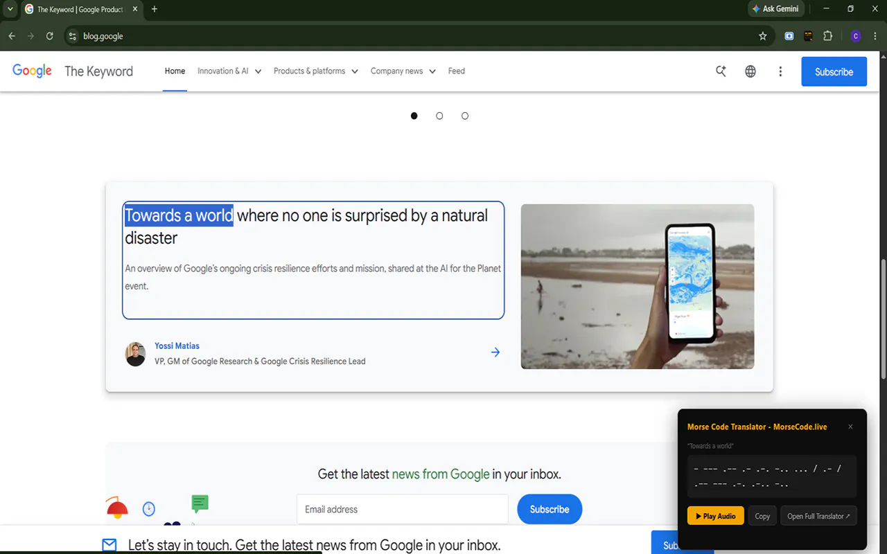
Task: Click the "Get the latest news" heading
Action: [439, 474]
